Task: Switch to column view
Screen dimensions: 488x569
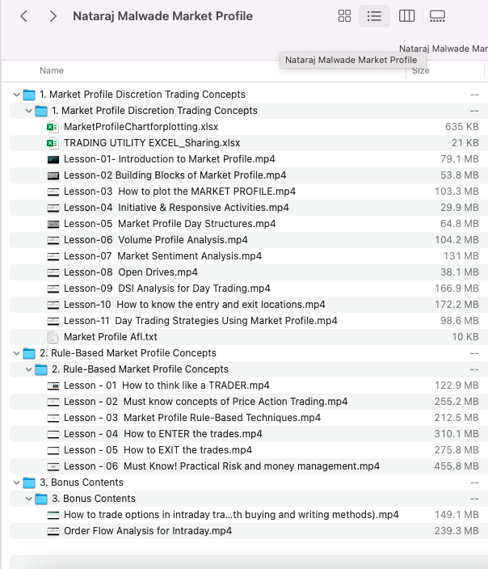Action: (406, 16)
